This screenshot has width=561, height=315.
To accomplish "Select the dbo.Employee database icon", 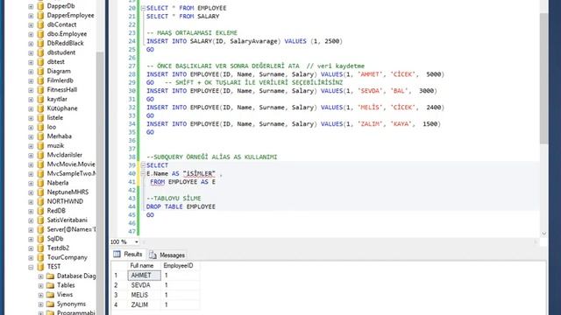I will (x=40, y=34).
